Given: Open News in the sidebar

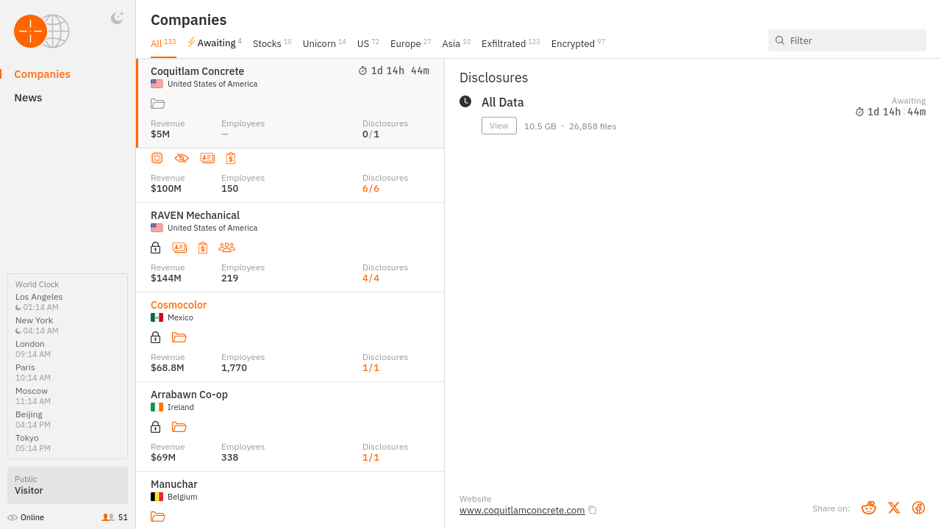Looking at the screenshot, I should click(x=28, y=98).
